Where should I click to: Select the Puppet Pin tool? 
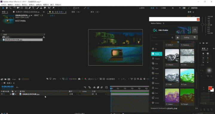[x=53, y=8]
